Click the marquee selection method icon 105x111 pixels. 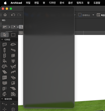click(x=13, y=27)
